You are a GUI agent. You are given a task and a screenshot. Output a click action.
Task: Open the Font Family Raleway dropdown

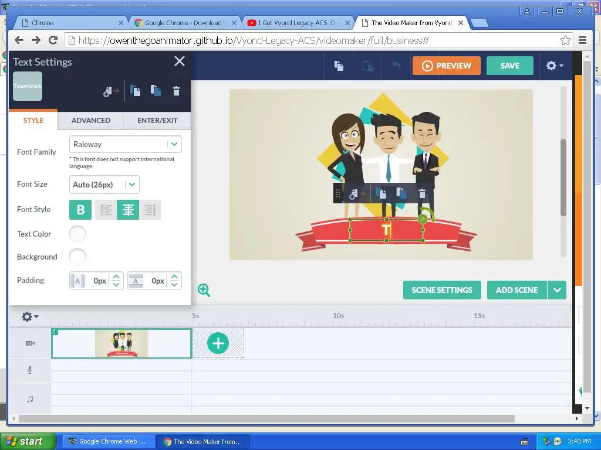click(x=126, y=144)
